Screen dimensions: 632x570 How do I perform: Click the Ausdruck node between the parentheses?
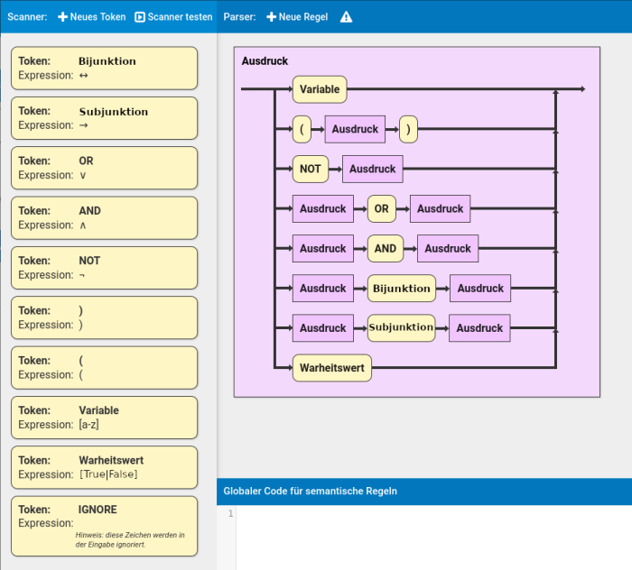point(355,129)
